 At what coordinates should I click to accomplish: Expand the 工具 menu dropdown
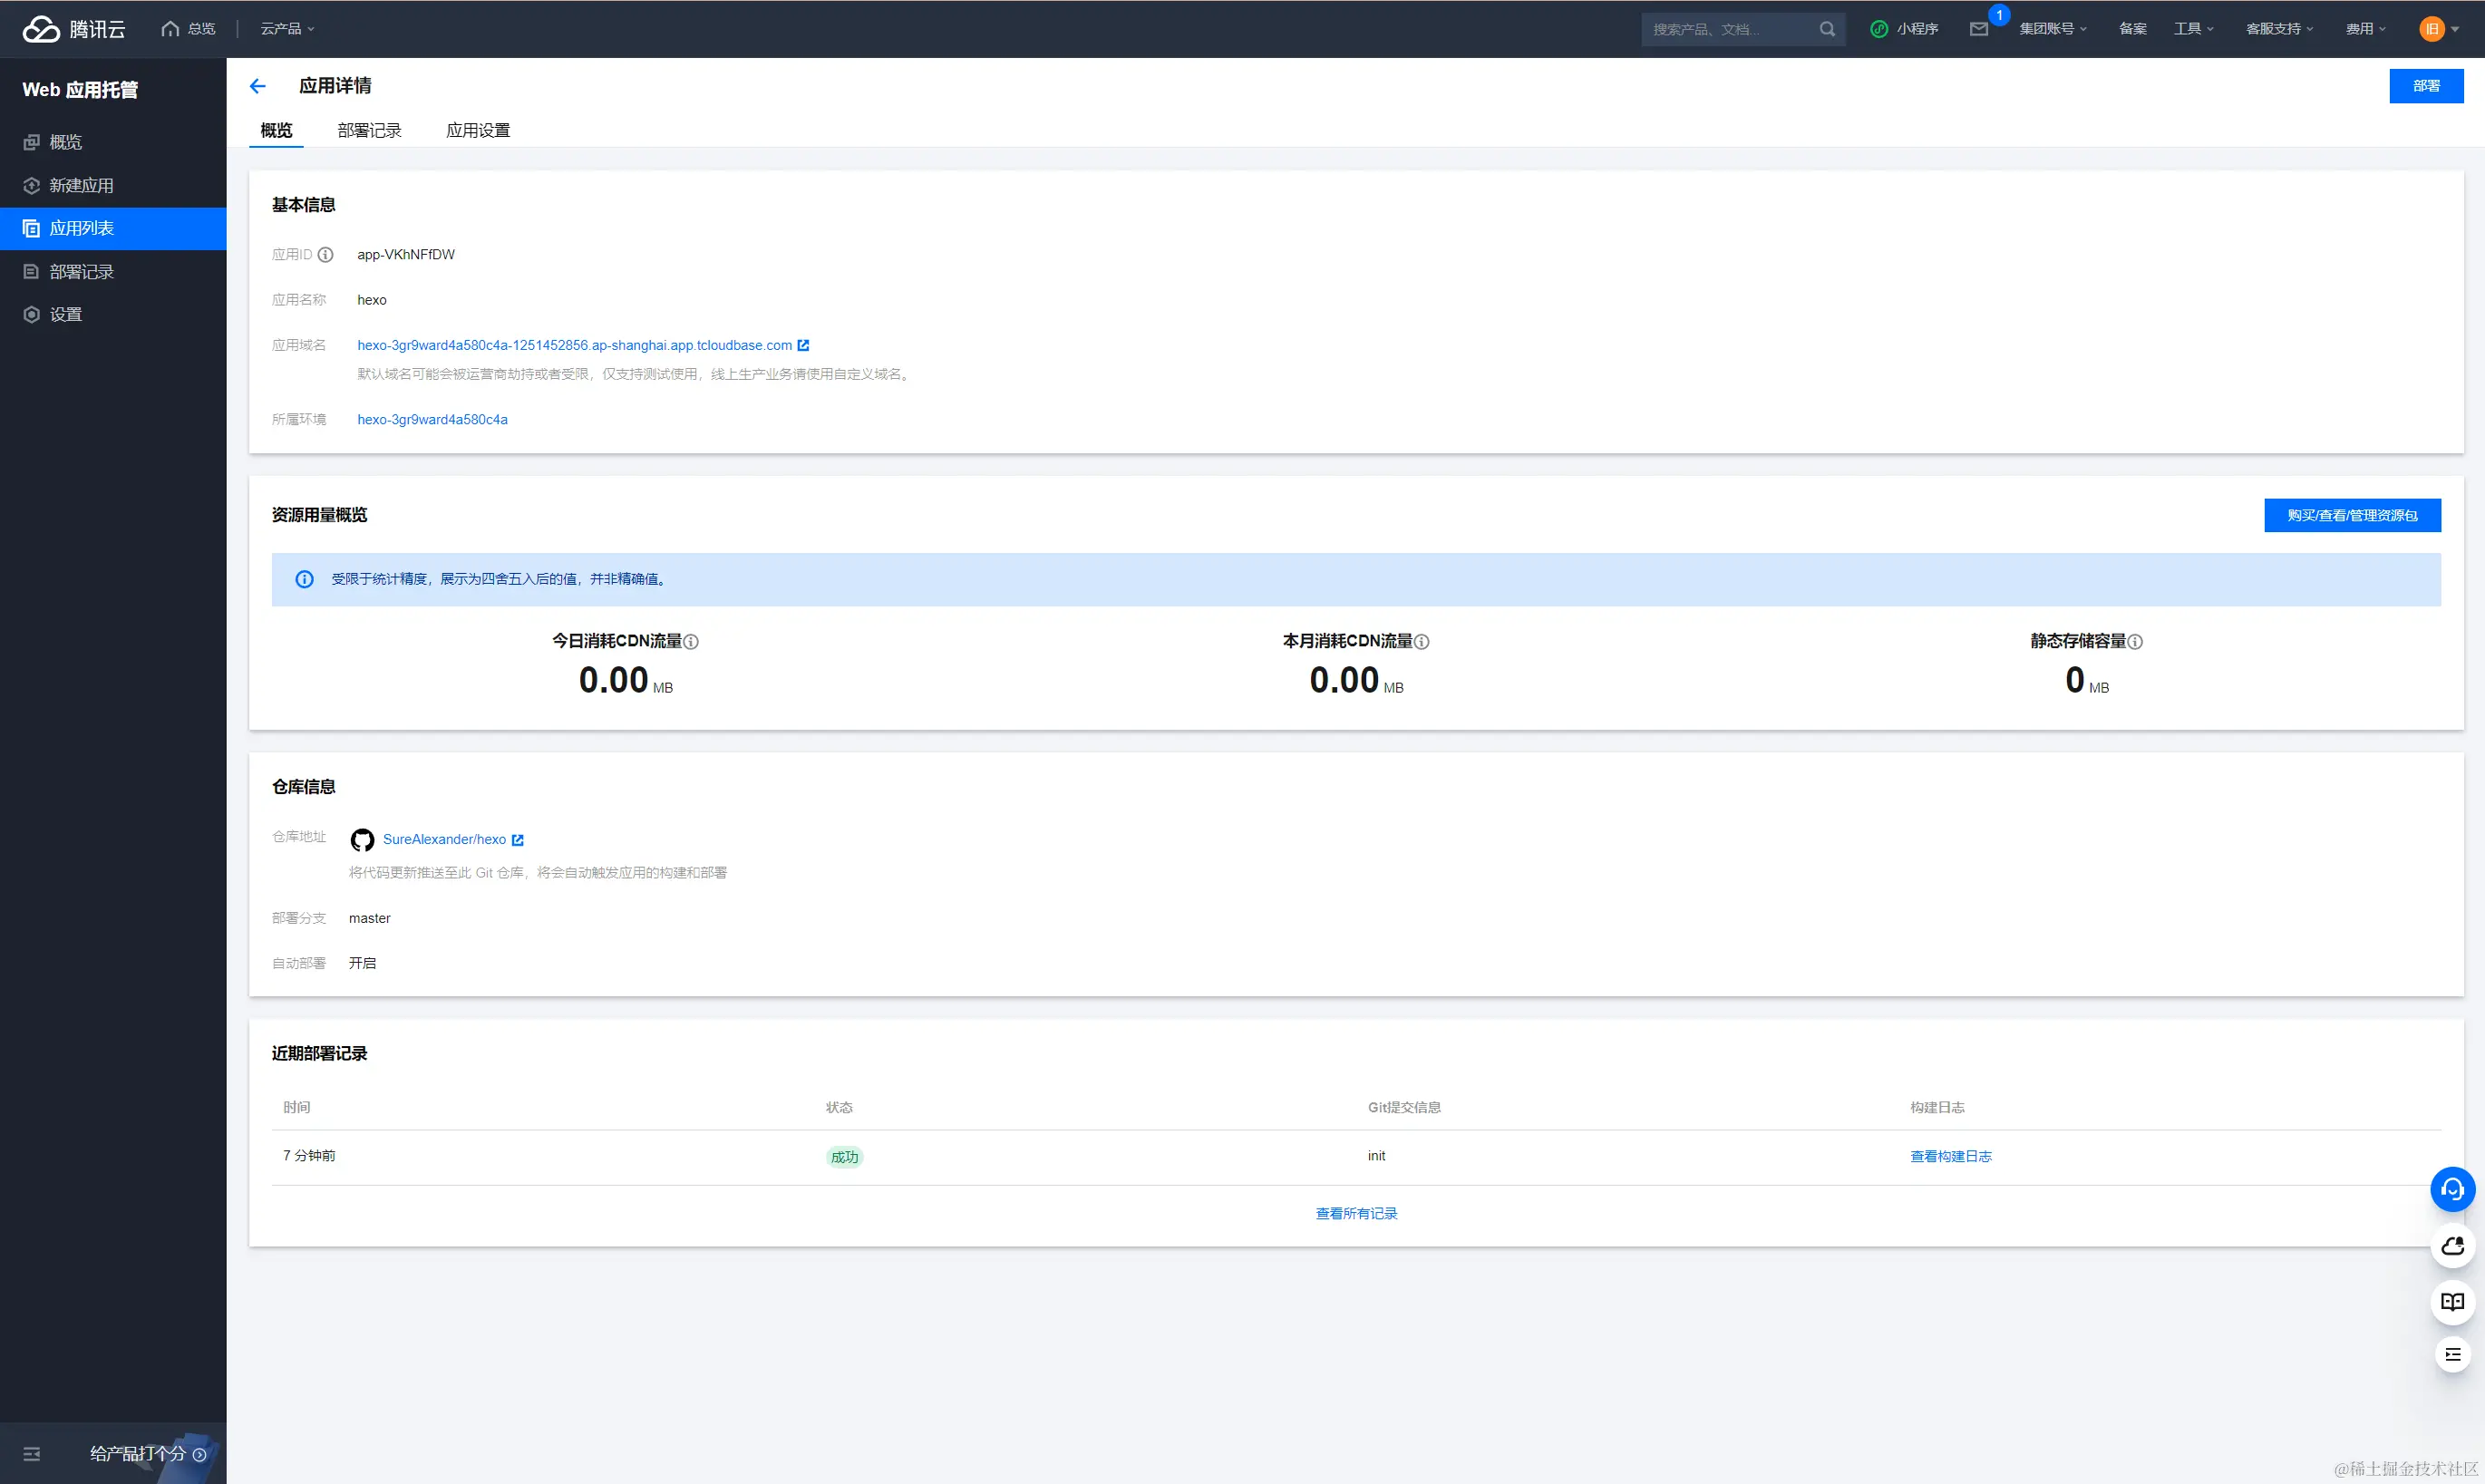click(2193, 29)
